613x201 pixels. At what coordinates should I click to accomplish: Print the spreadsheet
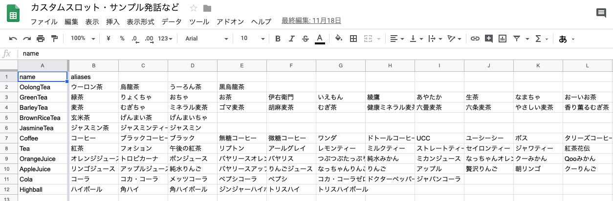click(41, 39)
